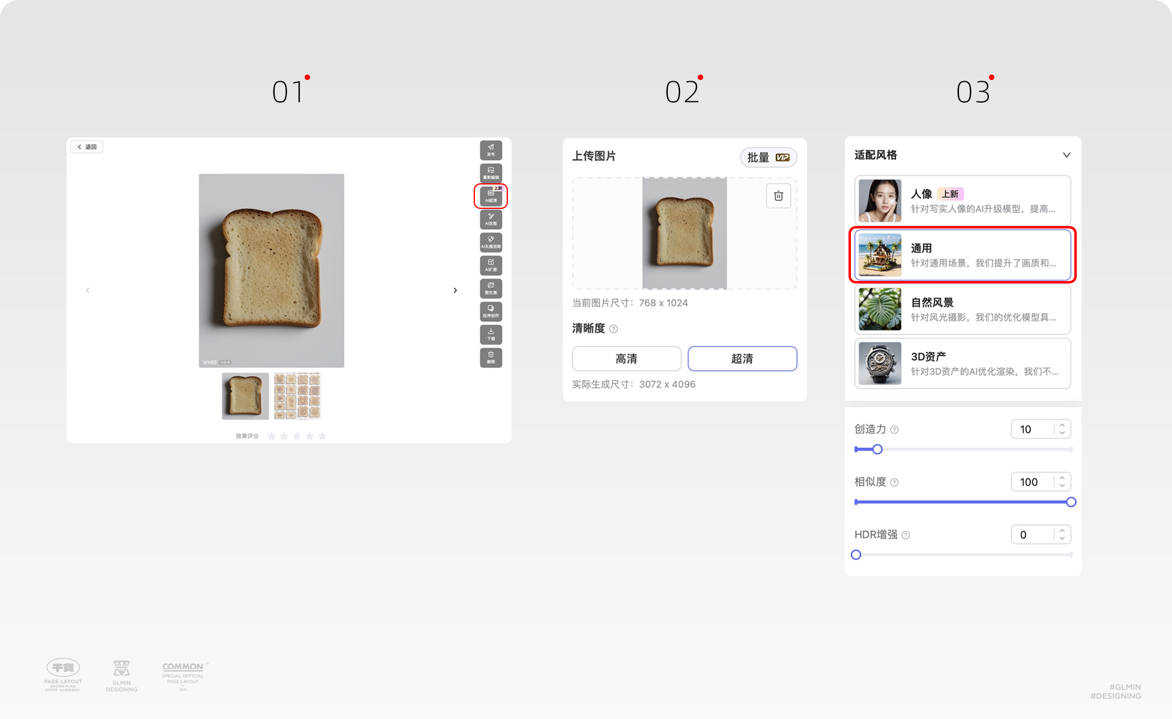
Task: Increase HDR增强 value with up arrow
Action: coord(1062,531)
